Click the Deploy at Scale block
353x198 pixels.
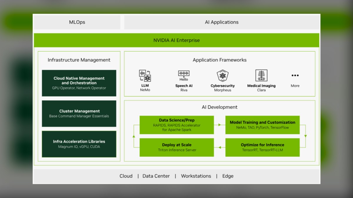click(x=177, y=147)
